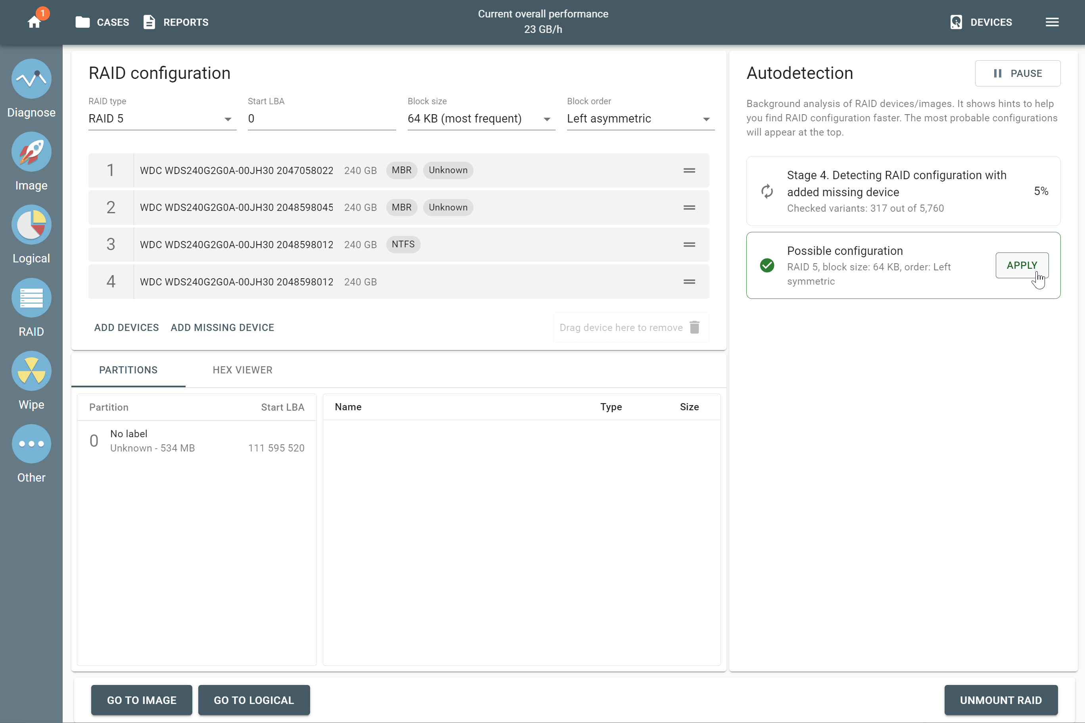Open the Reports menu

176,22
